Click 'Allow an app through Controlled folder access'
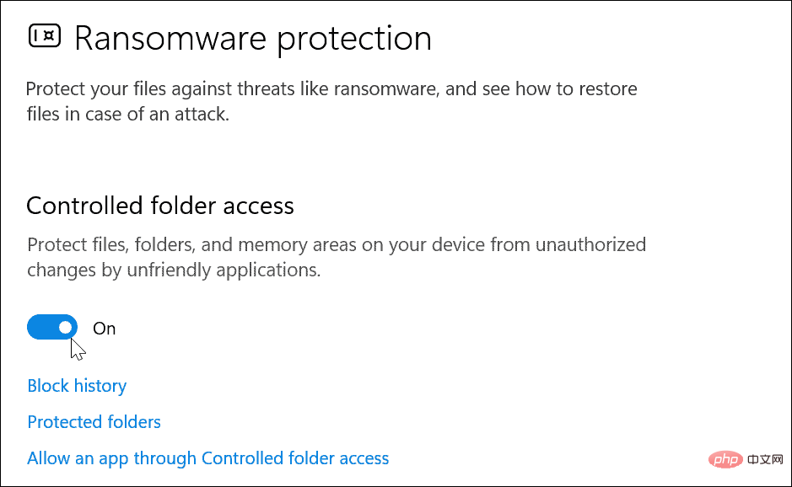This screenshot has width=792, height=487. click(207, 458)
